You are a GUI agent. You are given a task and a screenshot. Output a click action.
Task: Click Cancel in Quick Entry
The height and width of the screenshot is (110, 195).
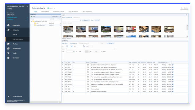click(110, 43)
